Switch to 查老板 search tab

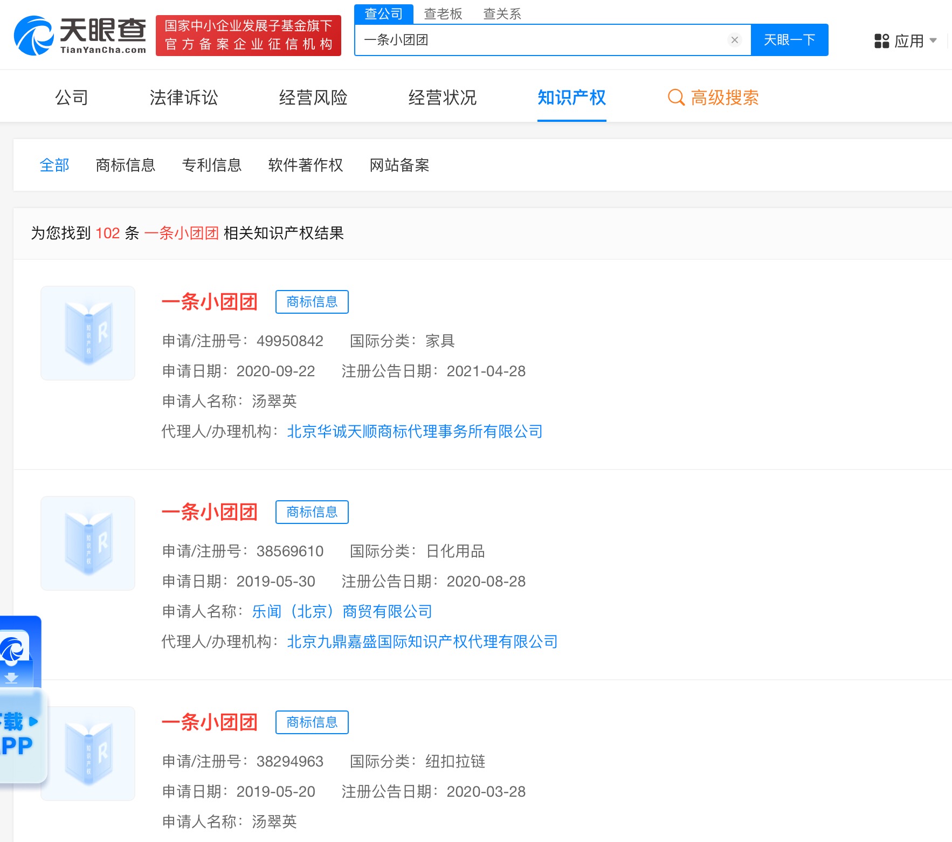[x=443, y=14]
